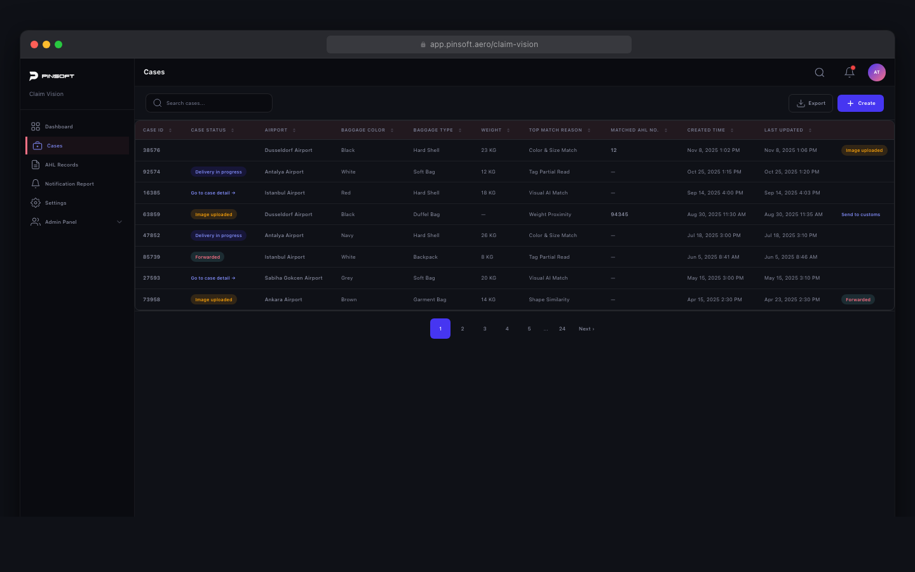Open the notifications bell icon

click(850, 72)
